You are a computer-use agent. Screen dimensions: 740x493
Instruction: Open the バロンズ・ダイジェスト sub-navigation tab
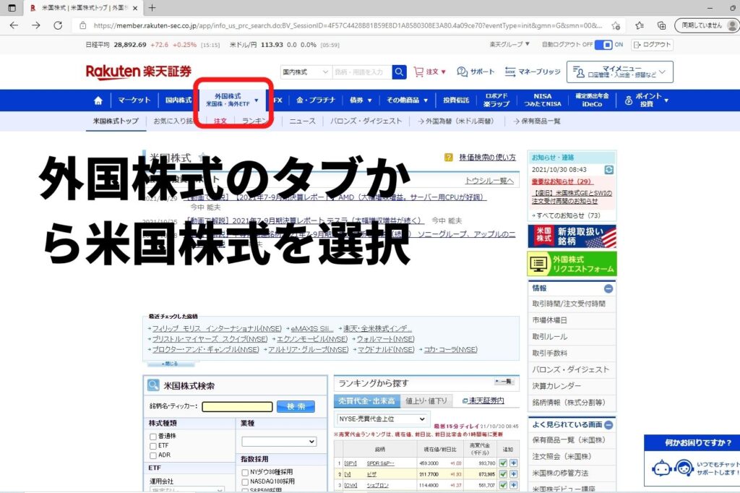pyautogui.click(x=366, y=121)
